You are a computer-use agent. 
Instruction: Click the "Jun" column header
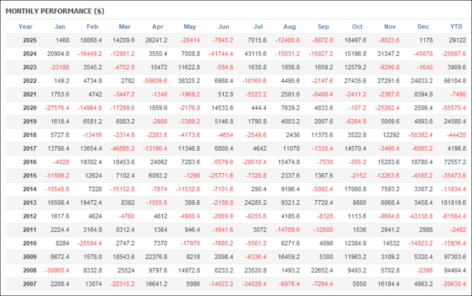pyautogui.click(x=224, y=27)
